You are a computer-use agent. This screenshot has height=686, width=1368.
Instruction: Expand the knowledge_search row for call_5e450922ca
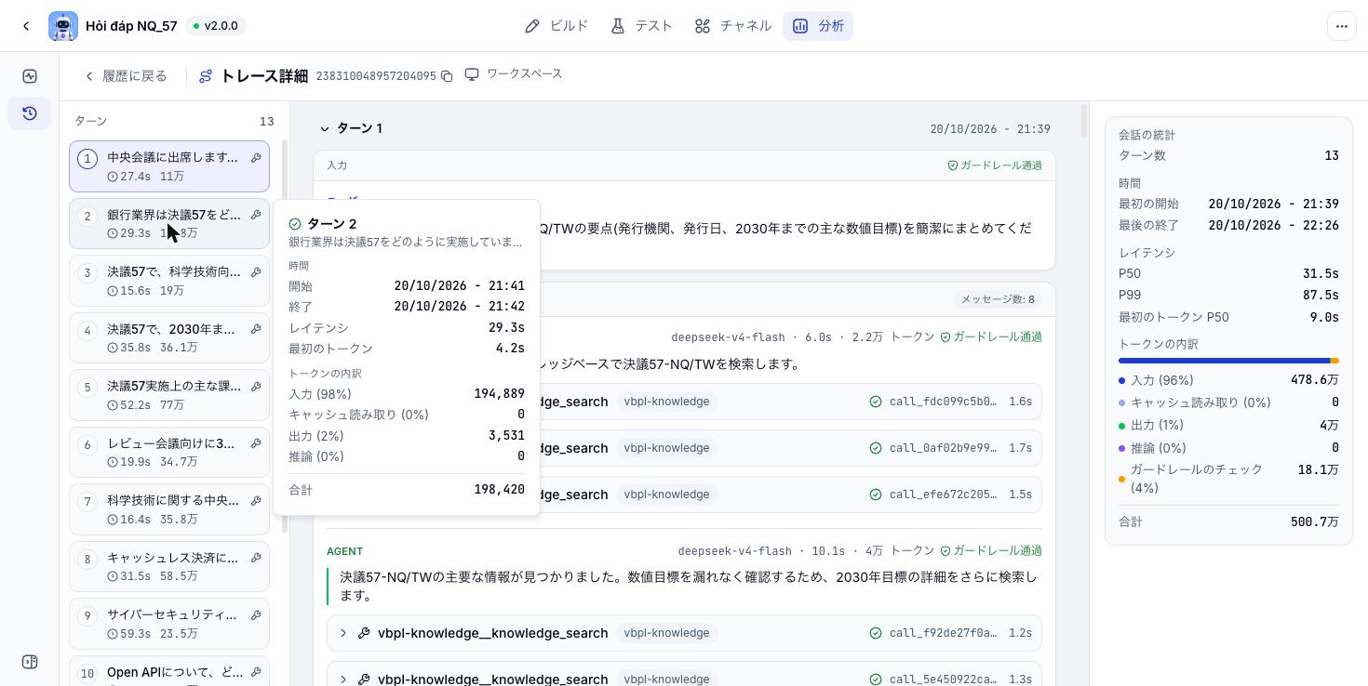pos(343,679)
